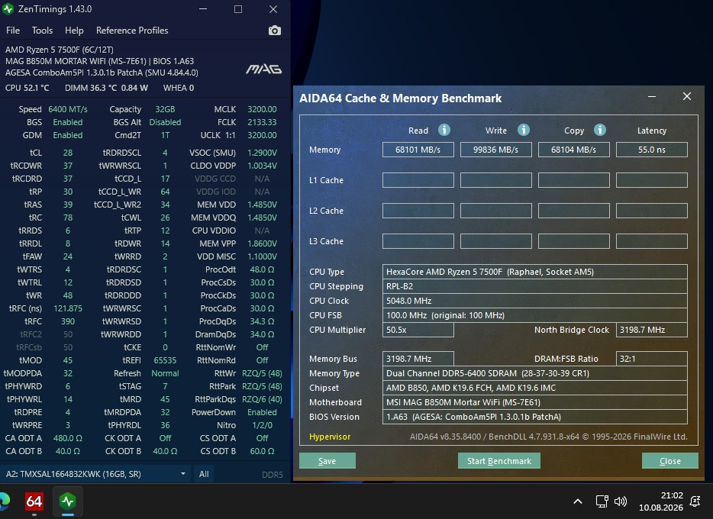The height and width of the screenshot is (519, 713).
Task: Take a ZenTimings screenshot with camera icon
Action: pos(274,31)
